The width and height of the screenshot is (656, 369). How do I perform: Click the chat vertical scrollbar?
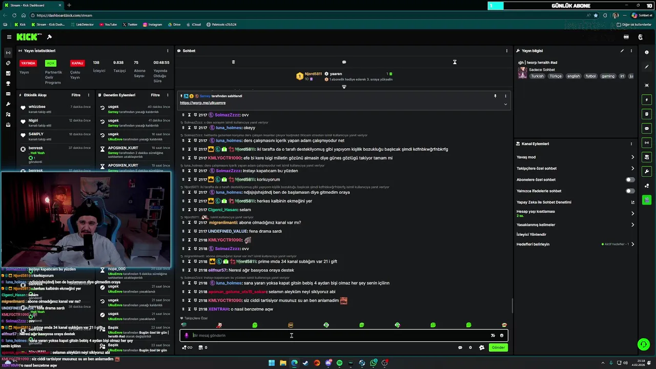[x=512, y=306]
